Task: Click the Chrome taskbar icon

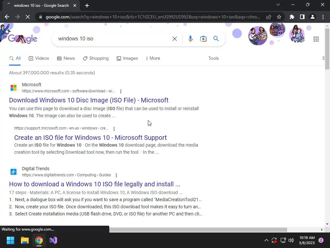Action: pos(39,240)
